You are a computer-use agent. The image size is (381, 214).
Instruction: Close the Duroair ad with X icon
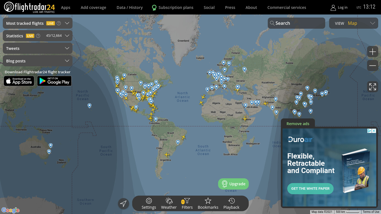click(x=374, y=131)
